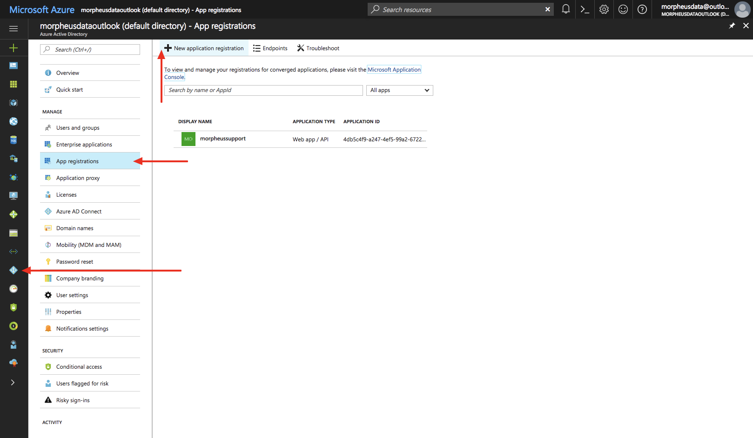Image resolution: width=753 pixels, height=438 pixels.
Task: Open Monitor gauge sidebar icon
Action: [13, 289]
